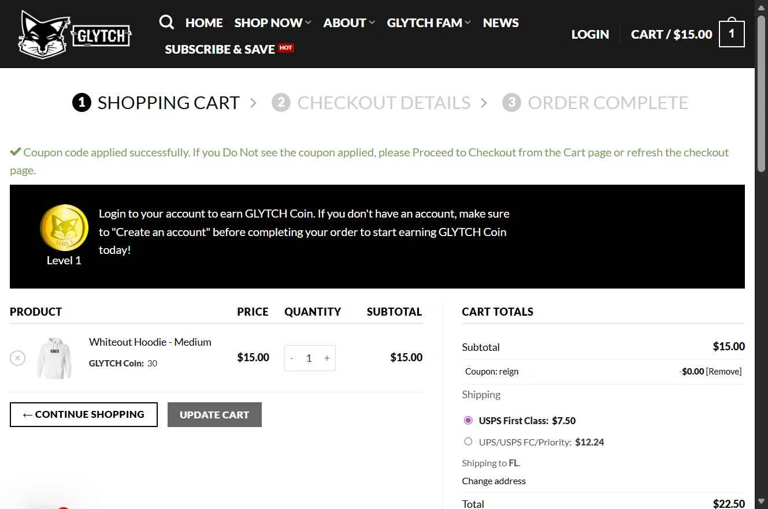Open the search magnifier icon

point(166,23)
